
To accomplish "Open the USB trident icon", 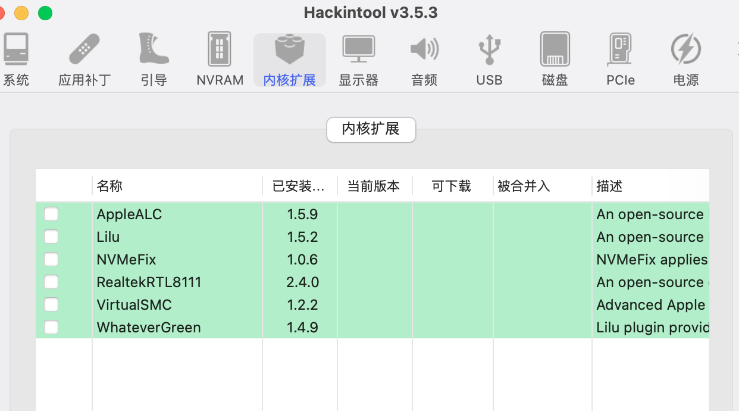I will coord(489,60).
